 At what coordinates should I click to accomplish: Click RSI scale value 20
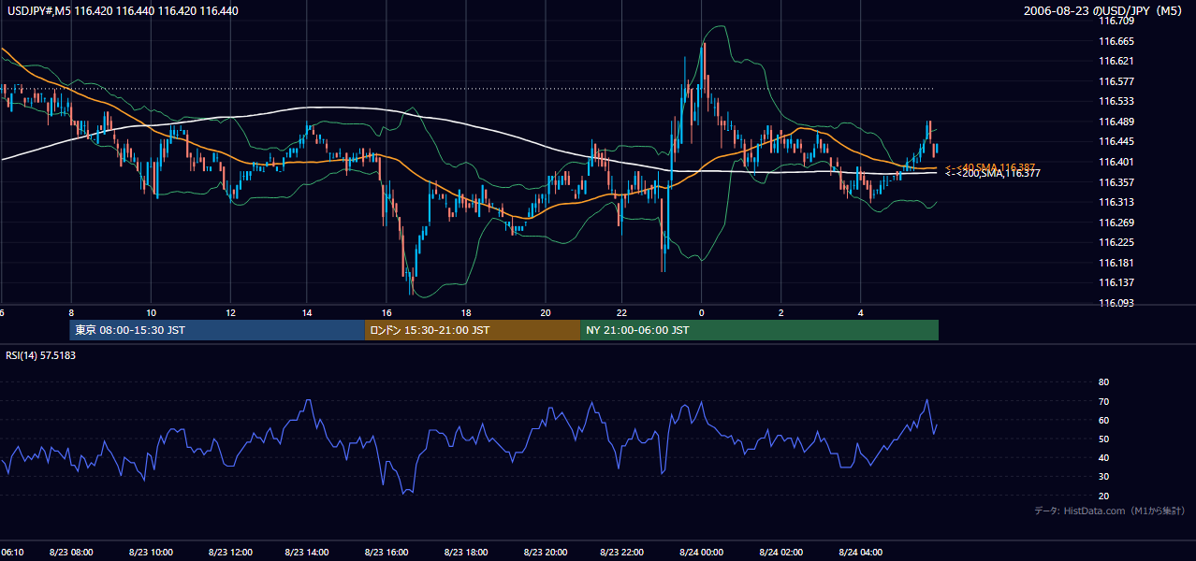1103,496
